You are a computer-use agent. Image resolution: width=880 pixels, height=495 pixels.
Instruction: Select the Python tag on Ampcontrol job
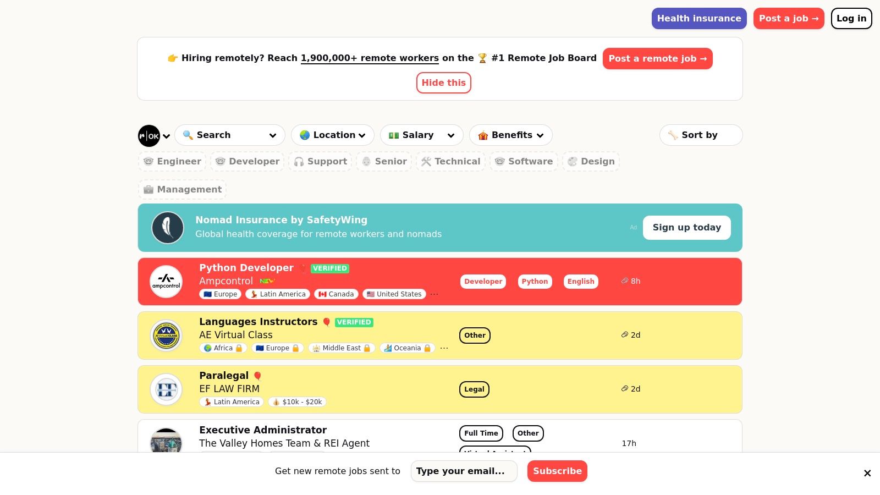(x=535, y=282)
